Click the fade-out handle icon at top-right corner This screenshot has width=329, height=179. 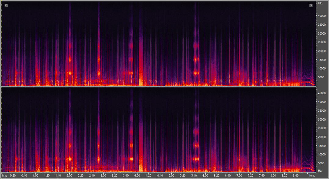tap(311, 6)
